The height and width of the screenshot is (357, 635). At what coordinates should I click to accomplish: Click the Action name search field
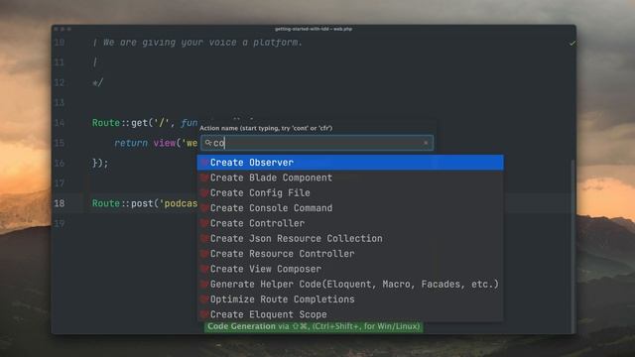(x=317, y=143)
